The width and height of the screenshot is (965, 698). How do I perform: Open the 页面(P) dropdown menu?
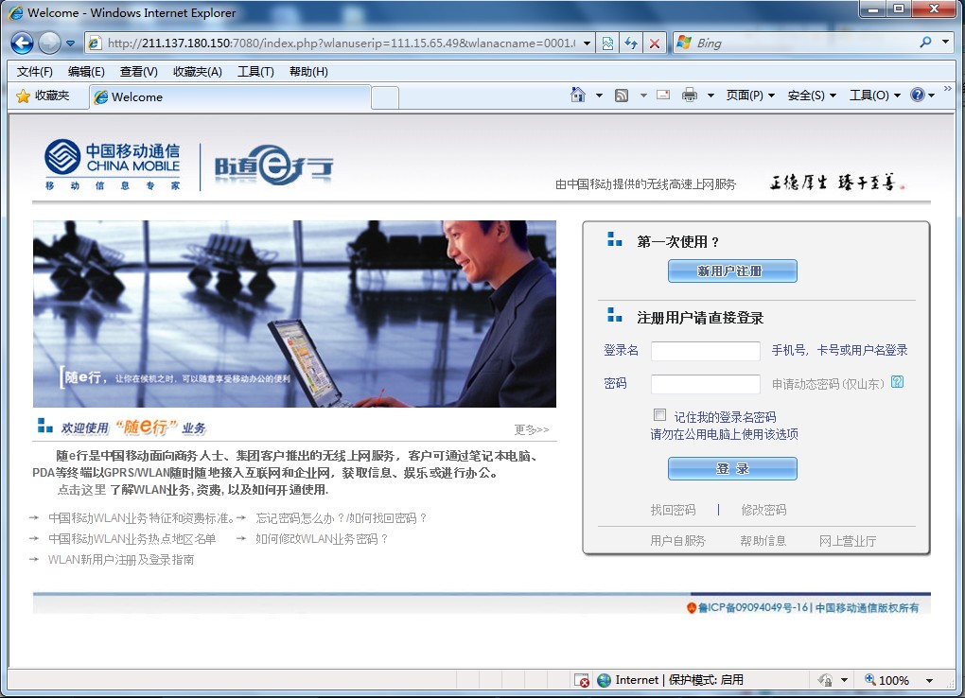[x=750, y=96]
